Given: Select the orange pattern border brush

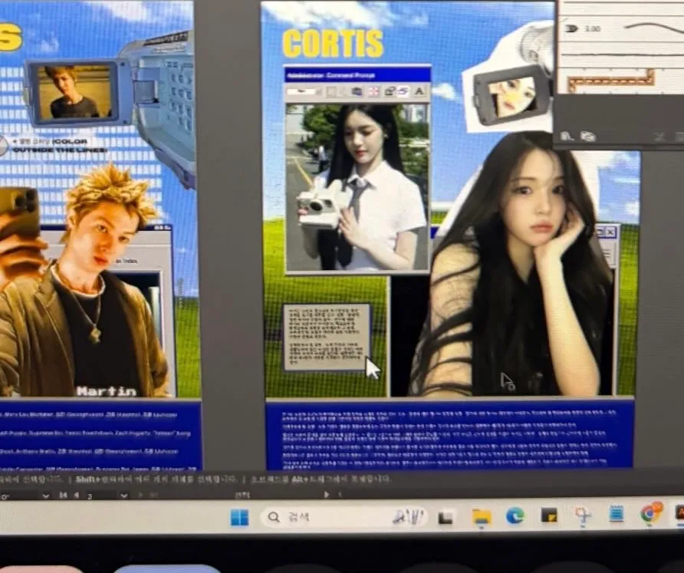Looking at the screenshot, I should (612, 81).
